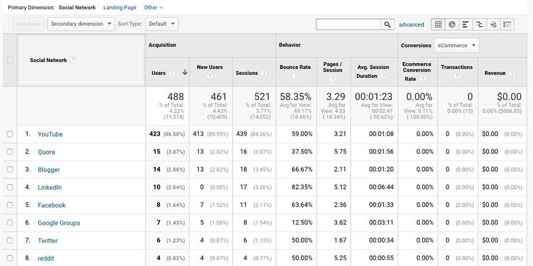The image size is (533, 266).
Task: Tick the select-all checkbox in table header
Action: tap(10, 60)
